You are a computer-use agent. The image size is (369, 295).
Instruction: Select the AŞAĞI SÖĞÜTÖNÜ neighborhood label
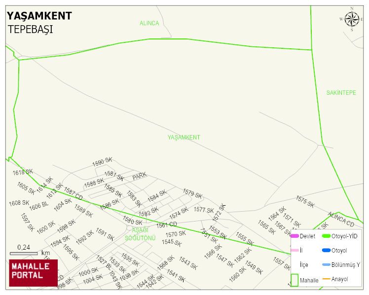[140, 234]
